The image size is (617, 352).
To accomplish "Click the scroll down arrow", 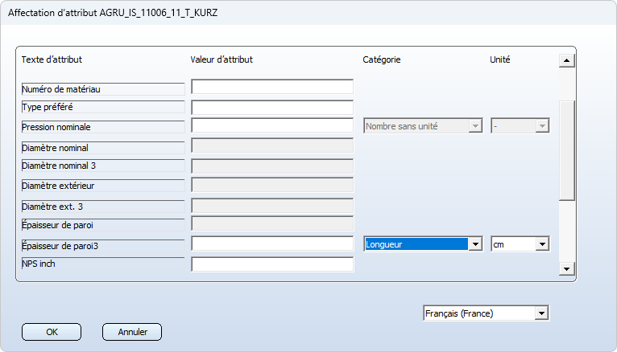I will (x=566, y=269).
